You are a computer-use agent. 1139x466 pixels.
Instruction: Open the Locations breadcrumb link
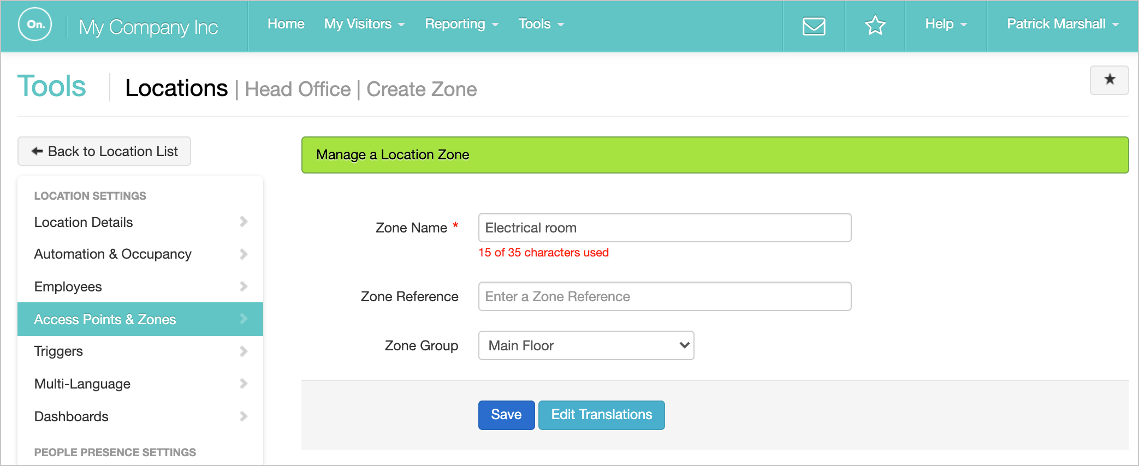coord(177,88)
